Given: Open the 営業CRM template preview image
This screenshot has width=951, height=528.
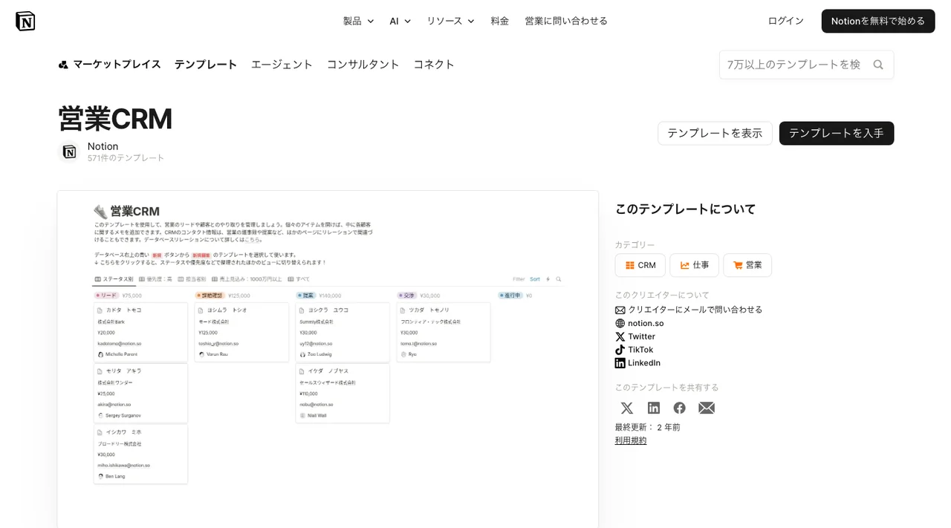Looking at the screenshot, I should pyautogui.click(x=328, y=359).
